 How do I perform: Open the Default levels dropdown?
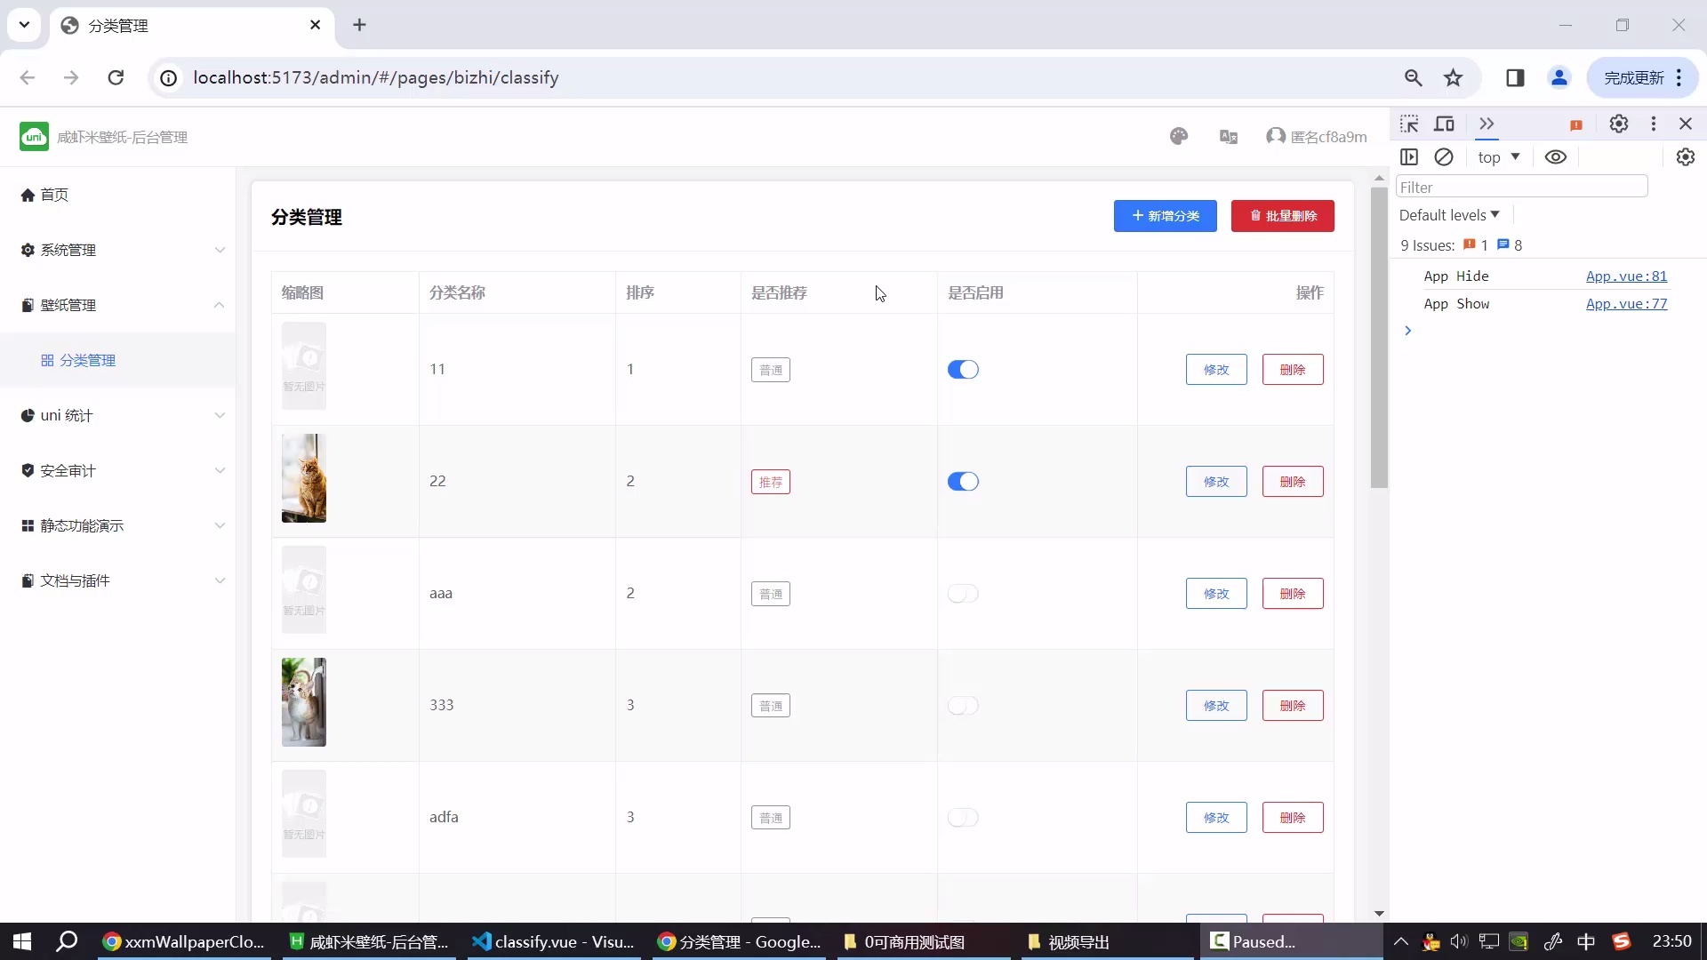point(1449,215)
